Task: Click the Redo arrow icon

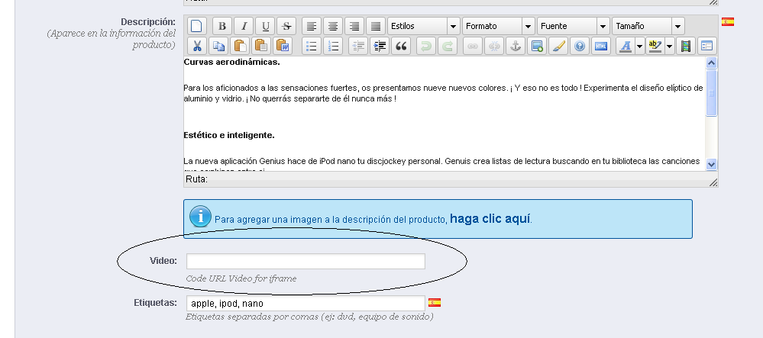Action: tap(448, 47)
